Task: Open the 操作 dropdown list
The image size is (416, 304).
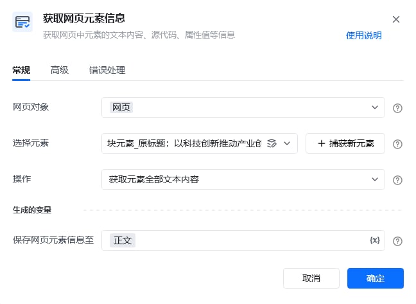Action: click(x=243, y=179)
